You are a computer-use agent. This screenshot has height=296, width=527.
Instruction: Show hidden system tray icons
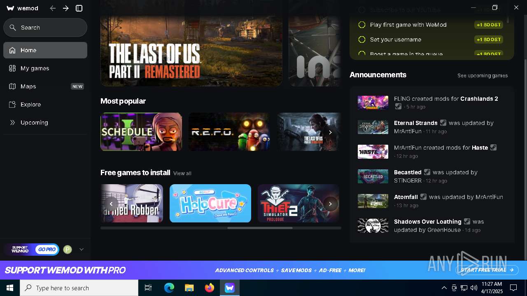pyautogui.click(x=444, y=288)
